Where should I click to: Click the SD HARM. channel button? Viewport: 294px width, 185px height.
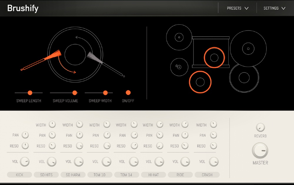(73, 175)
